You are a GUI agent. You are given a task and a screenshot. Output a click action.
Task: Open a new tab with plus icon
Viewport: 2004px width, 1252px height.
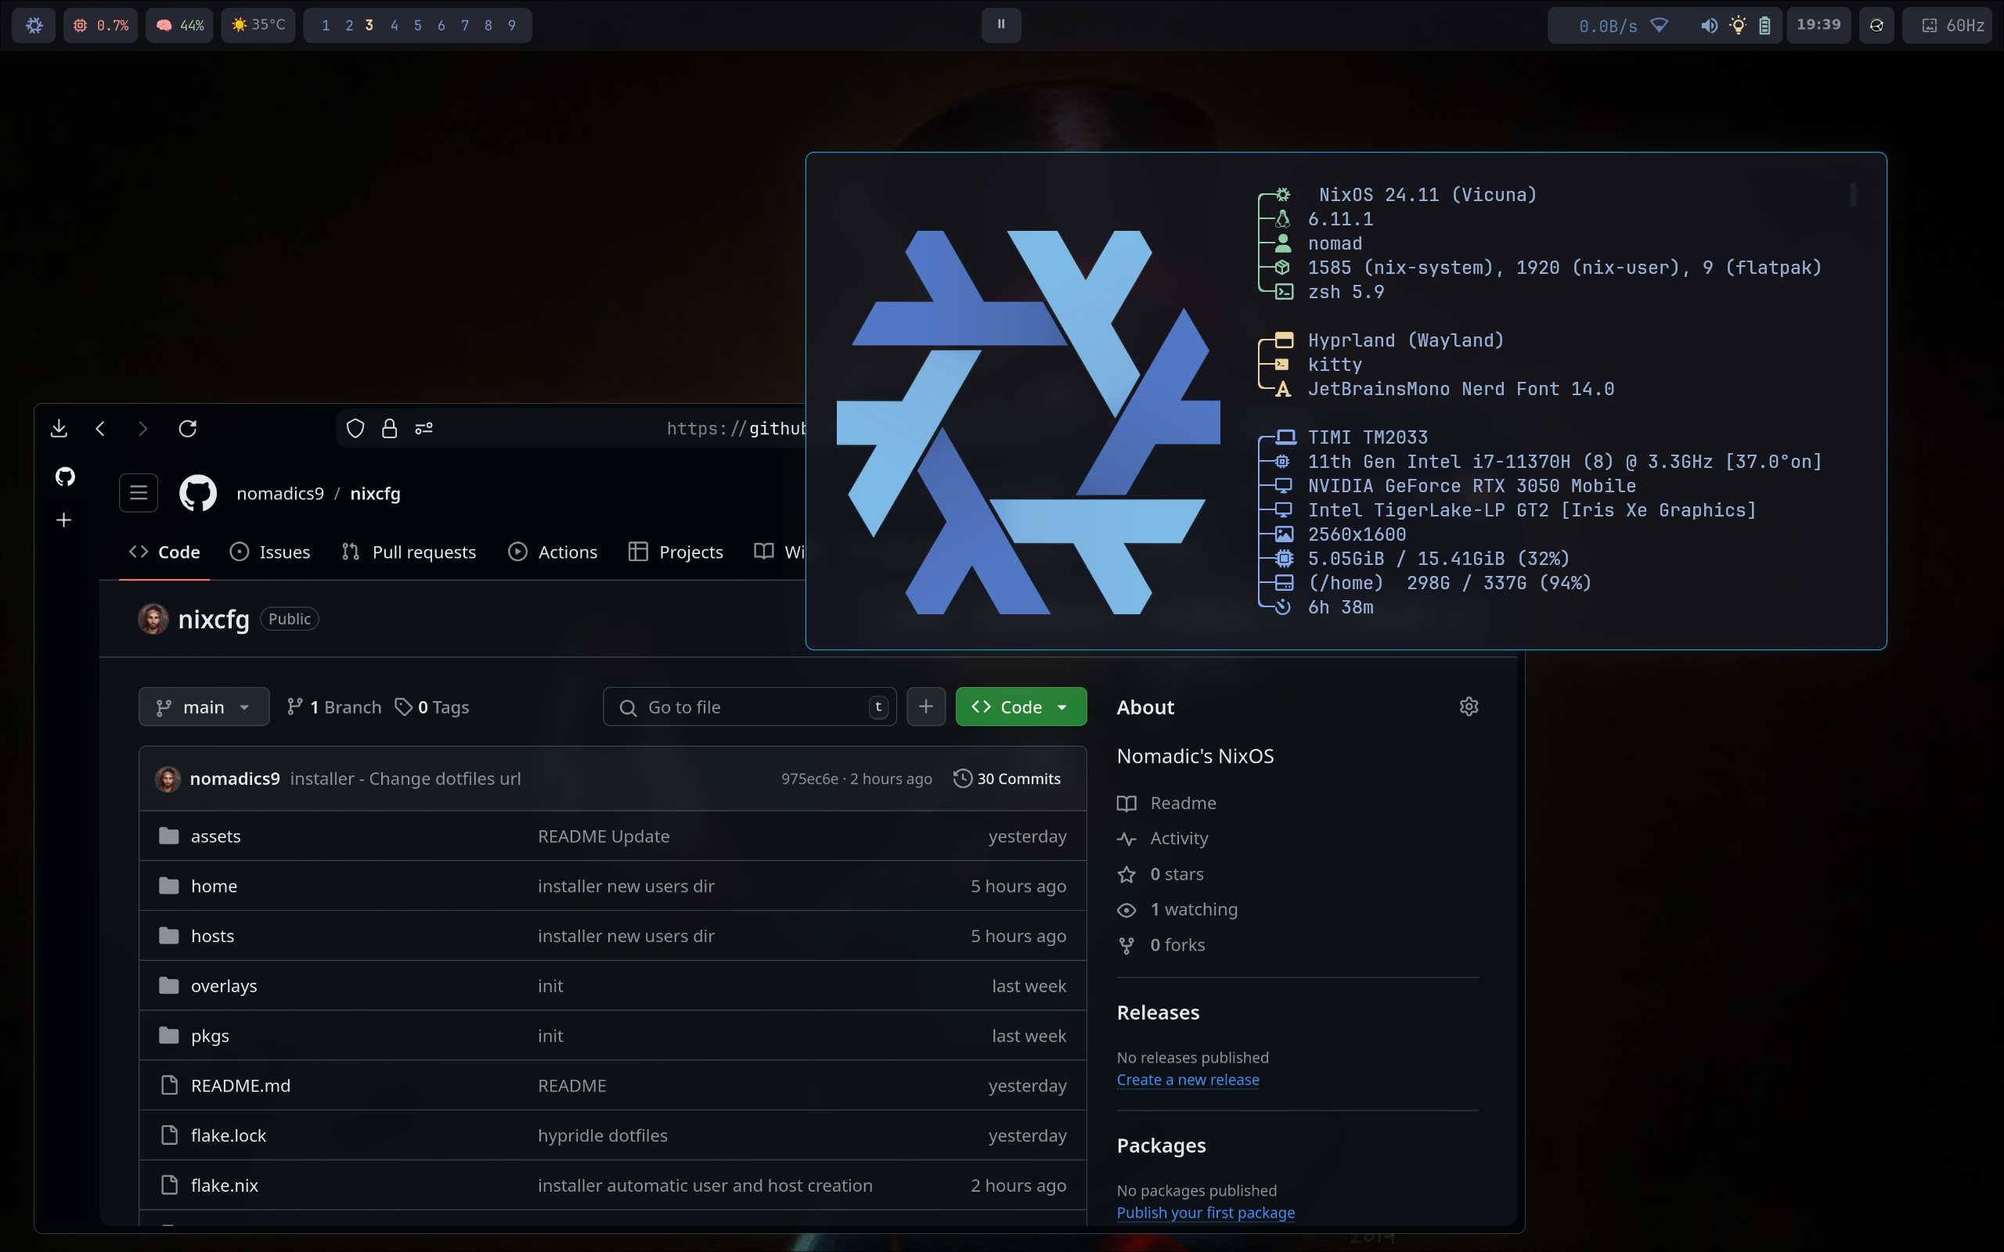point(63,520)
